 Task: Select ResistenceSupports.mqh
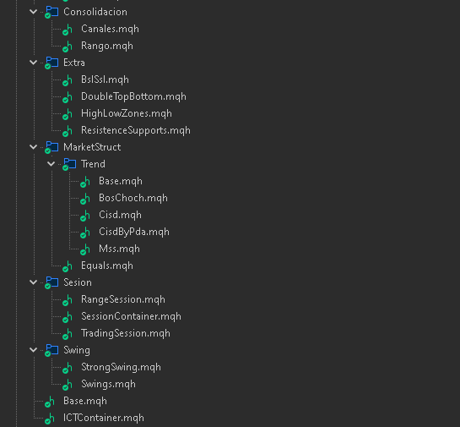[136, 130]
